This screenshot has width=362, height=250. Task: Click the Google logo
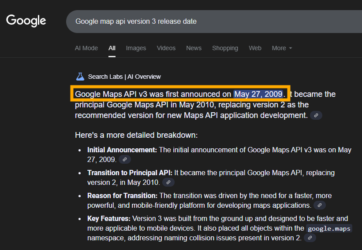[x=26, y=21]
